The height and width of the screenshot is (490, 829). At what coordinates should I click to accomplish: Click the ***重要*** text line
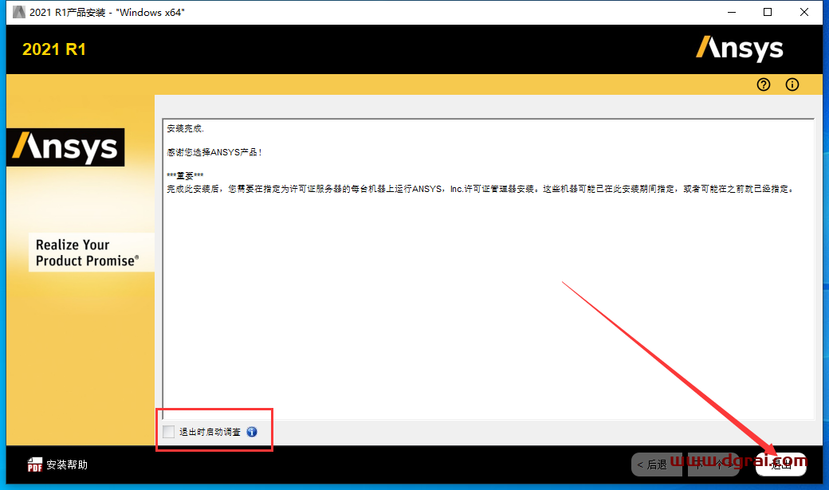coord(185,176)
